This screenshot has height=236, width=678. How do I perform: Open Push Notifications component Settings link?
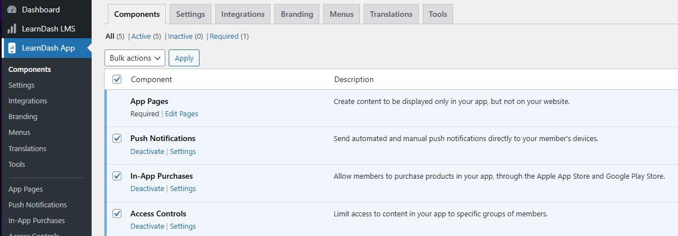click(183, 151)
